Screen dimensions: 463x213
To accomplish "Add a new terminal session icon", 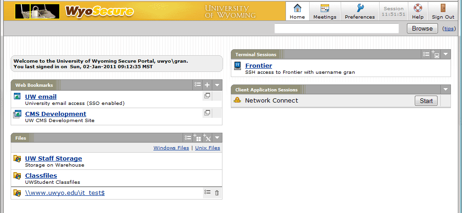I will pyautogui.click(x=435, y=54).
